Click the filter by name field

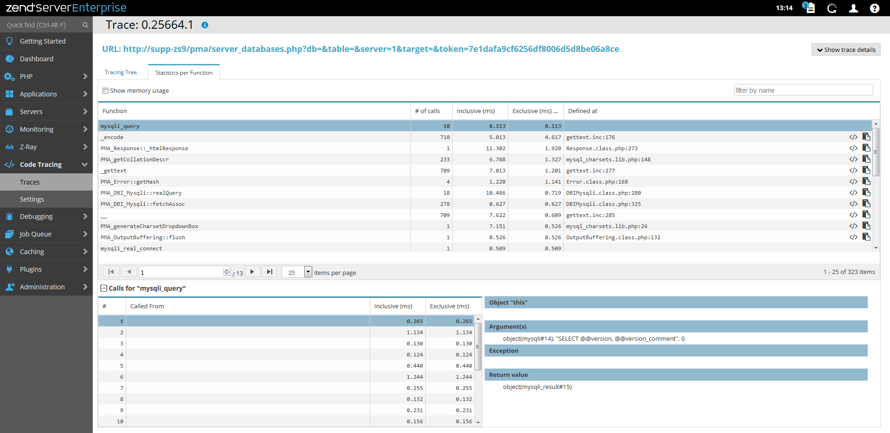click(803, 90)
